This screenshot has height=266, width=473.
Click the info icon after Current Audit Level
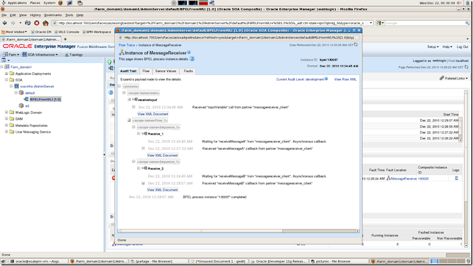[326, 79]
